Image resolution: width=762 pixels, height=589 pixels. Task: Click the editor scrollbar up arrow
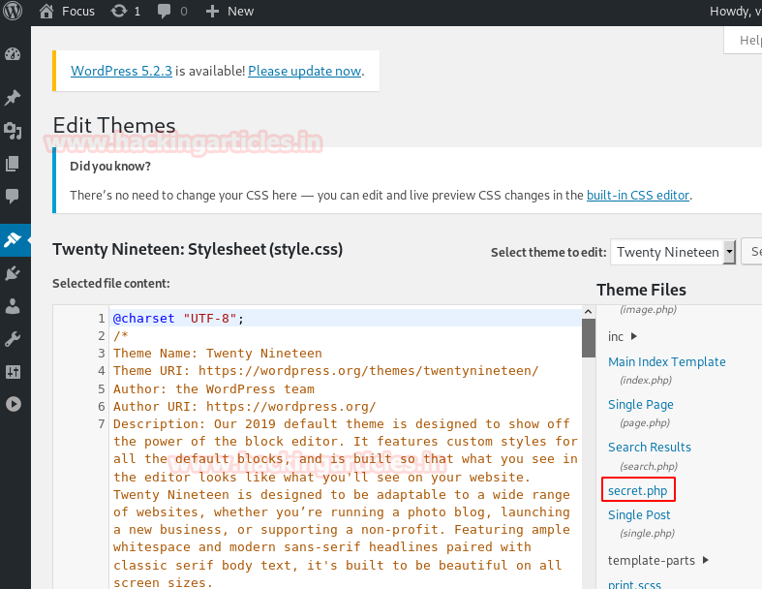point(588,312)
